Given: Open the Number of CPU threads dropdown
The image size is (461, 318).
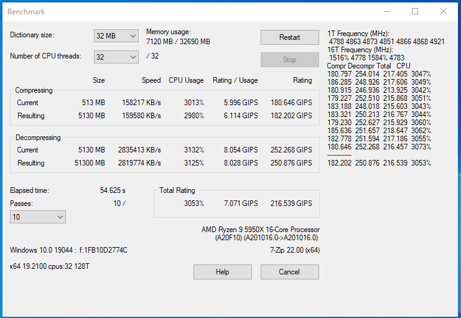Looking at the screenshot, I should coord(116,57).
